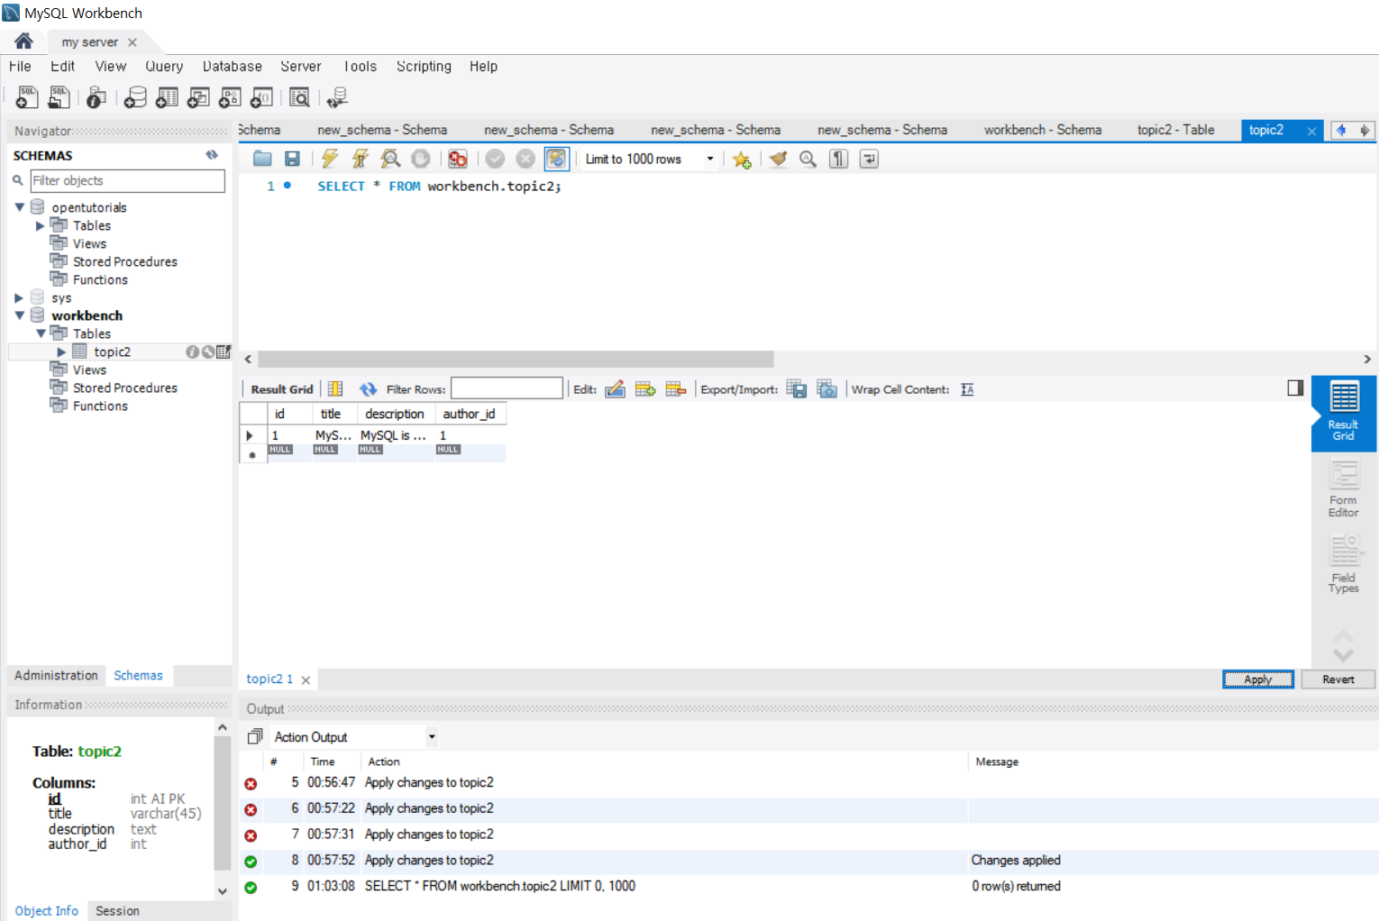1379x921 pixels.
Task: Toggle Wrap Cell Content icon
Action: tap(967, 389)
